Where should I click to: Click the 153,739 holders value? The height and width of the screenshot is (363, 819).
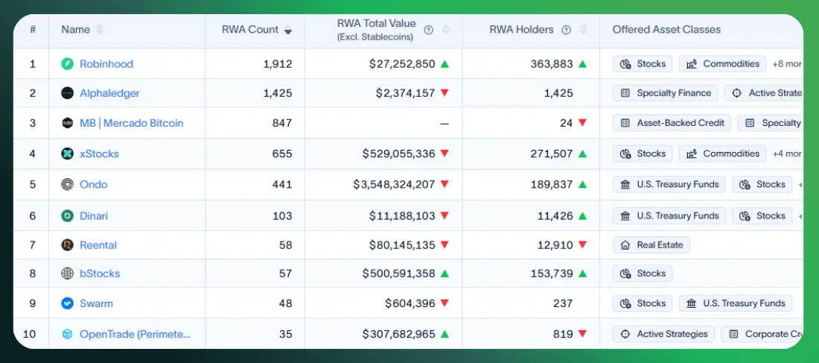pyautogui.click(x=552, y=274)
